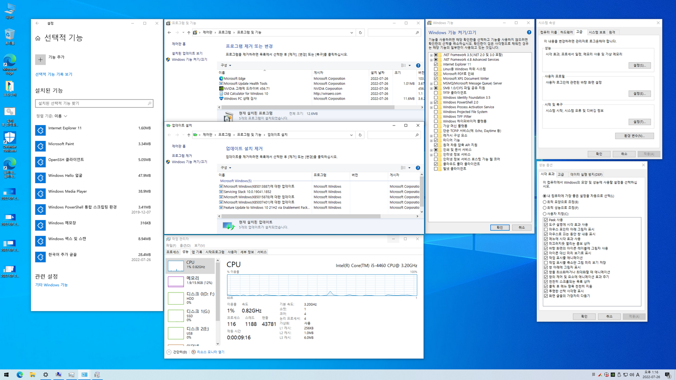
Task: Toggle Peek 사용 checkbox
Action: 546,220
